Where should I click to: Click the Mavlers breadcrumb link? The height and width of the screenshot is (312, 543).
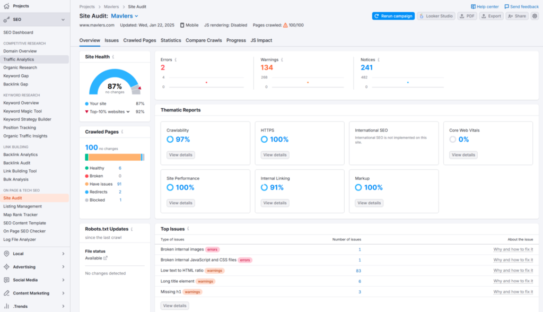(111, 6)
